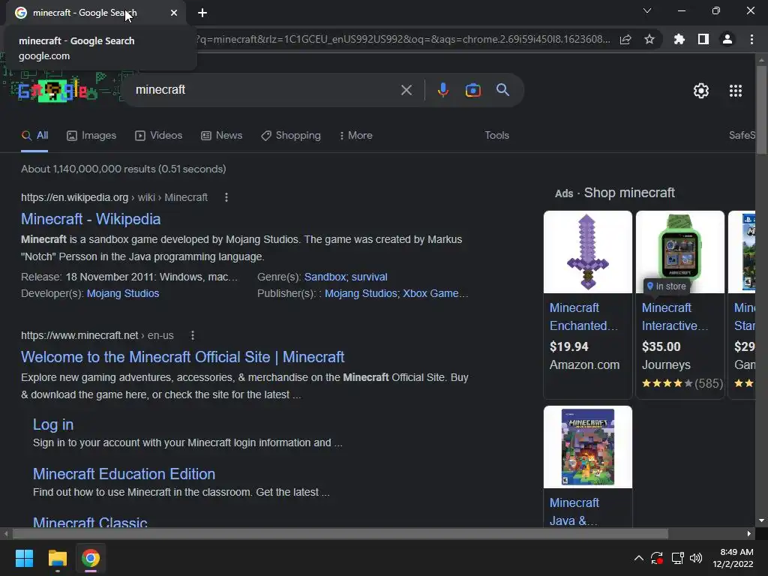Open a new browser tab
The height and width of the screenshot is (576, 768).
pos(202,13)
